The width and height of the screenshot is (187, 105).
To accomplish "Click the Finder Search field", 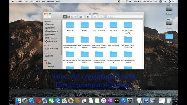I will click(x=125, y=17).
